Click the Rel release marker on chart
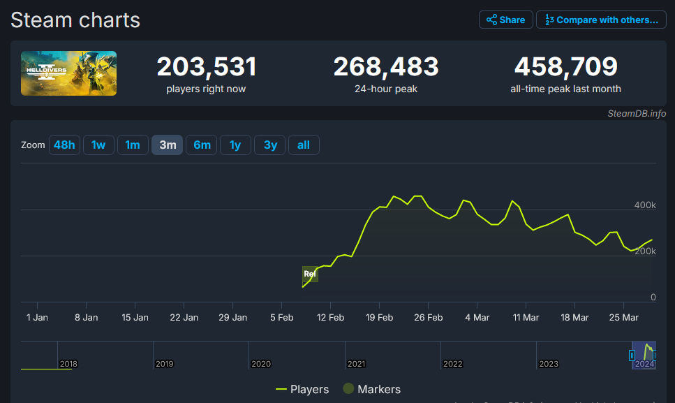675x403 pixels. [310, 274]
